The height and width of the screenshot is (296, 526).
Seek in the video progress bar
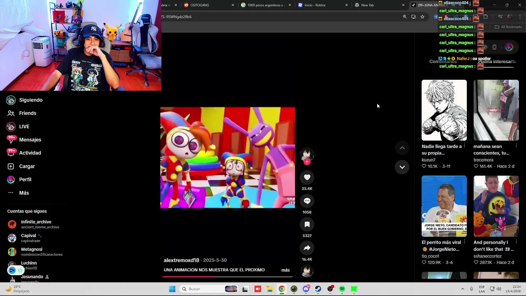click(x=228, y=276)
